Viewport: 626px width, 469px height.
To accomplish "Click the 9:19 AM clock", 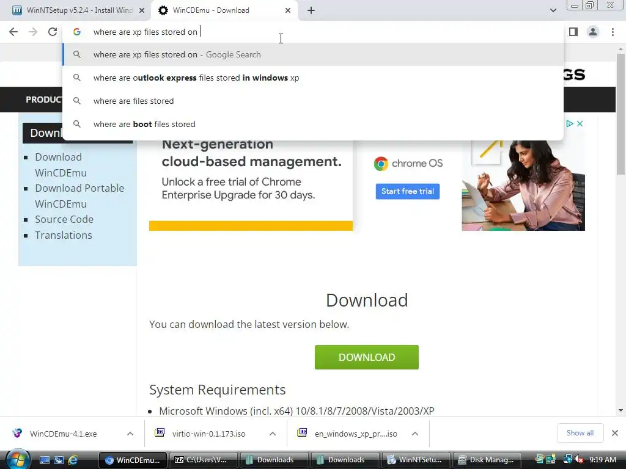I will [x=603, y=460].
